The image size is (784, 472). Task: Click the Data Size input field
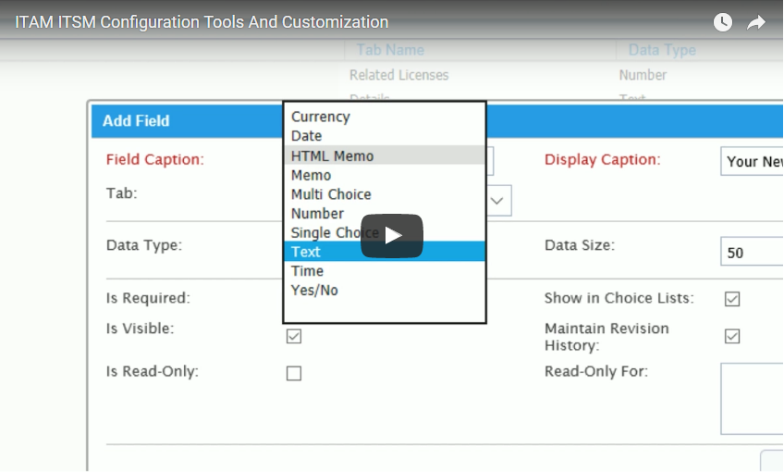[x=752, y=252]
